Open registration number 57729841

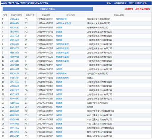pos(14,65)
